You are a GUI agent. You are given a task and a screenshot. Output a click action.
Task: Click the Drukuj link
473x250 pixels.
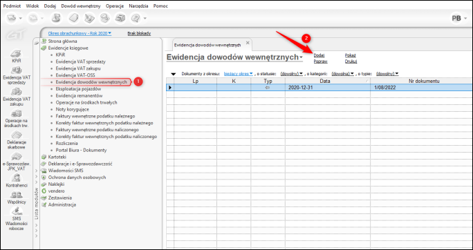pos(351,61)
